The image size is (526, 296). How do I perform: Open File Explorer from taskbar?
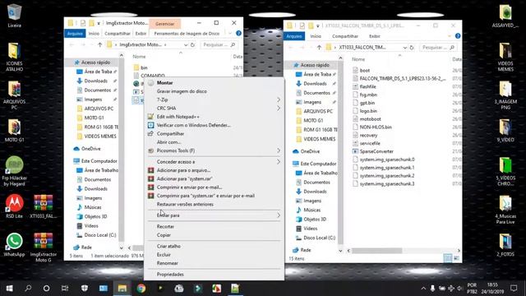pyautogui.click(x=122, y=289)
